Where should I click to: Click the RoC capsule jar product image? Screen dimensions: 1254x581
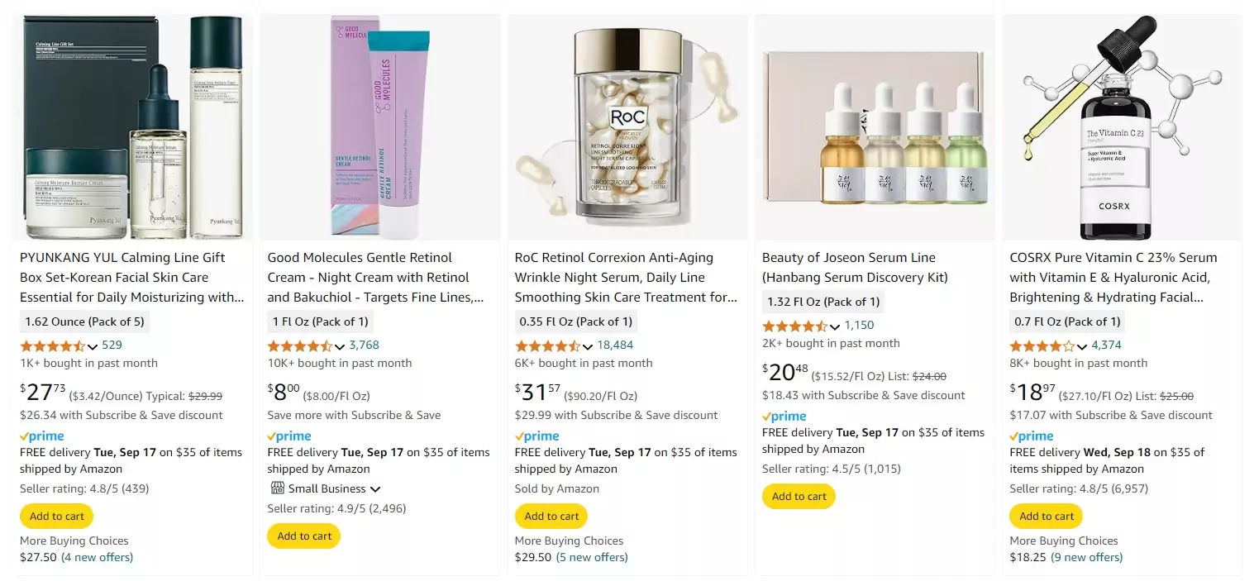pos(628,127)
